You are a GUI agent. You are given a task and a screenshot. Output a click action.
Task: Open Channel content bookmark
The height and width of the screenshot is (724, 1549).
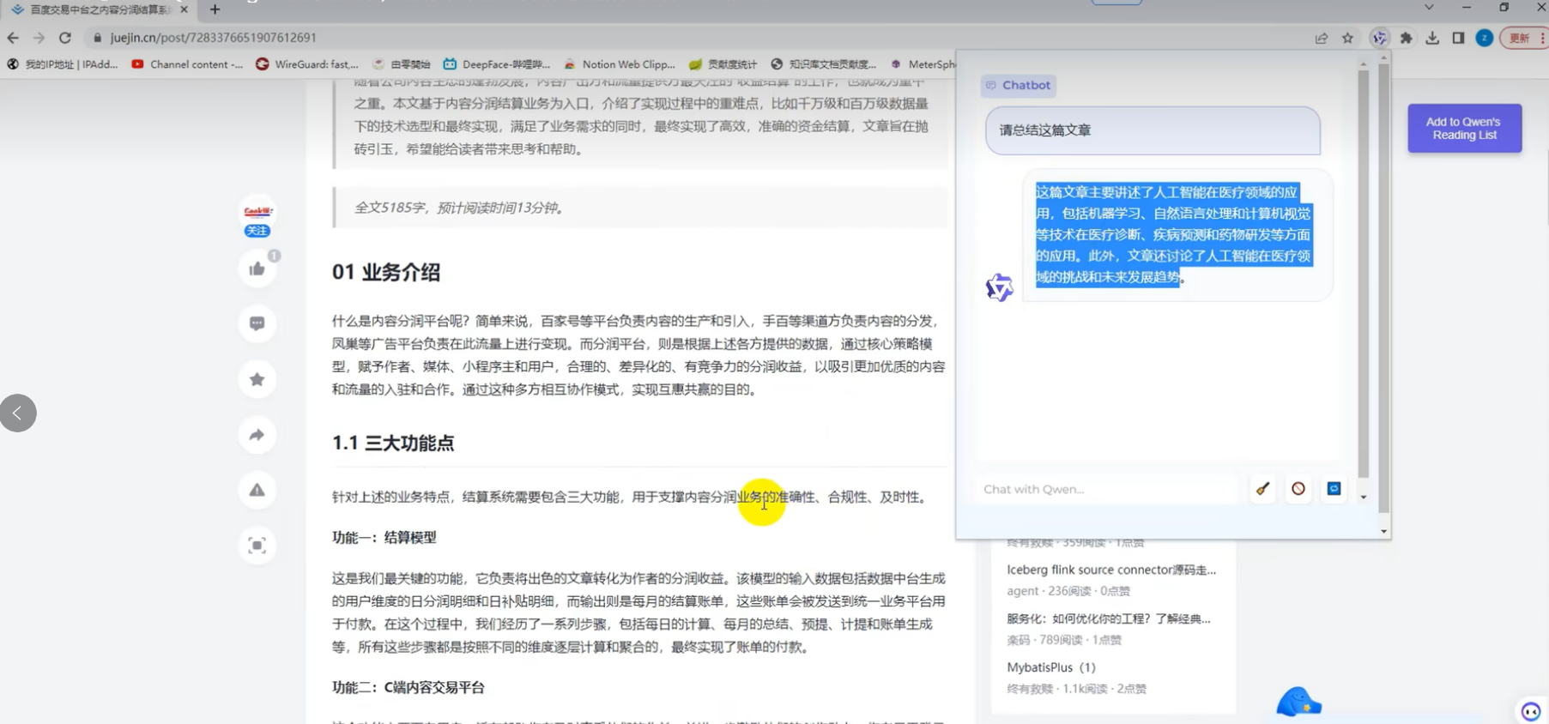tap(187, 64)
